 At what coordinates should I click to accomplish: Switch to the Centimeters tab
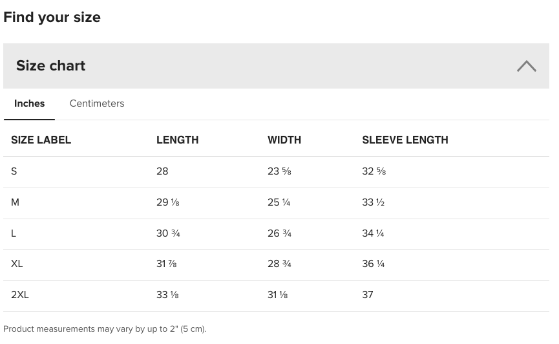97,103
